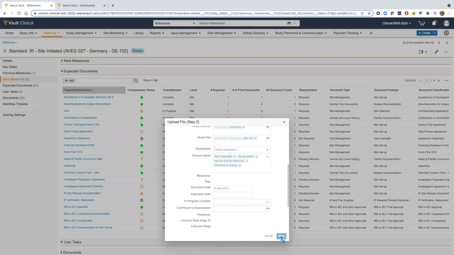Viewport: 454px width, 255px height.
Task: Switch to Veeva Vault - Dashboards browser tab
Action: (x=79, y=5)
